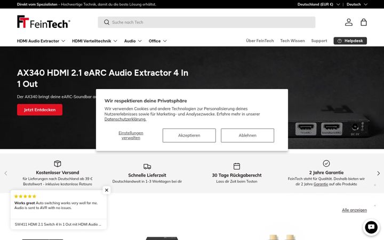Click the Garantie link
This screenshot has width=384, height=240.
coord(321,184)
